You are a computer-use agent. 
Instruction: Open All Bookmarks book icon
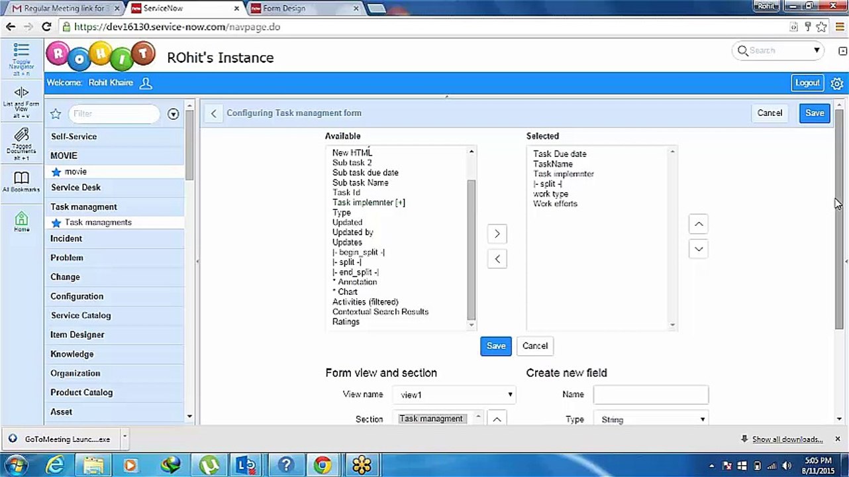(x=21, y=178)
